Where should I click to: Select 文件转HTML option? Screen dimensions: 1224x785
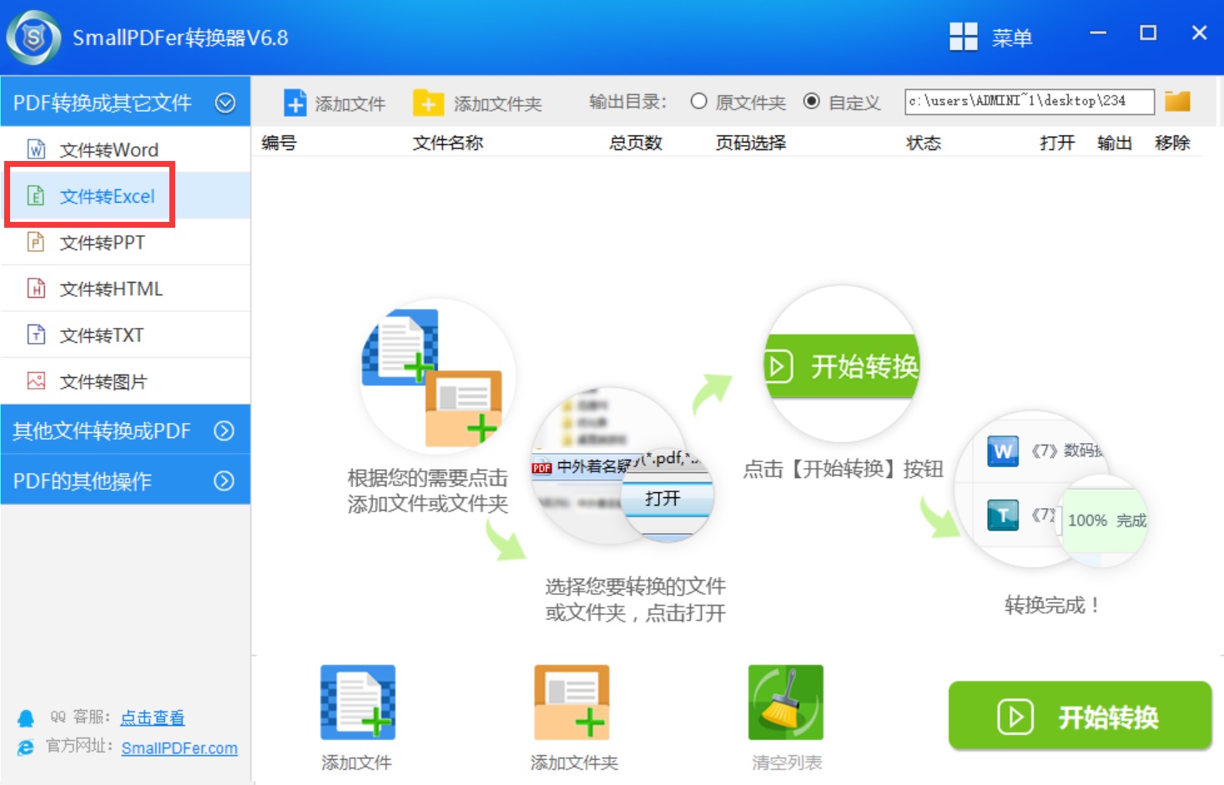[x=125, y=289]
